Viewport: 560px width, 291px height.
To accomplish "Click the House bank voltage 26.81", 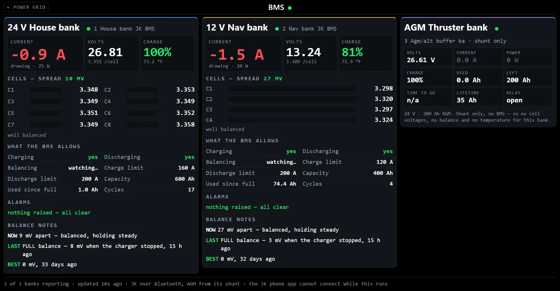I will pos(105,52).
